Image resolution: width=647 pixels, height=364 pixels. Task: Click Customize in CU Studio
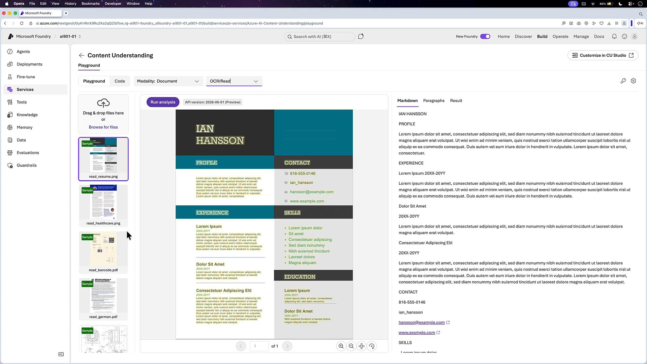point(603,55)
